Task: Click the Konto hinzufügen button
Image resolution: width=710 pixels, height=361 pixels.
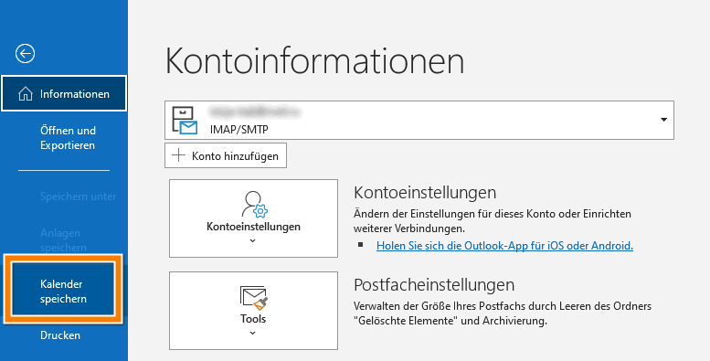Action: [226, 155]
